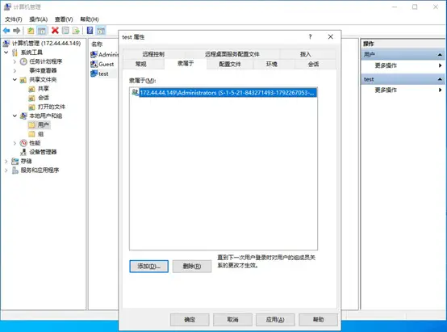Viewport: 447px width, 332px height.
Task: Click the back arrow toolbar icon
Action: 6,30
